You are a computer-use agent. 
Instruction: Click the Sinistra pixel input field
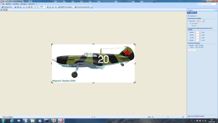tap(197, 32)
